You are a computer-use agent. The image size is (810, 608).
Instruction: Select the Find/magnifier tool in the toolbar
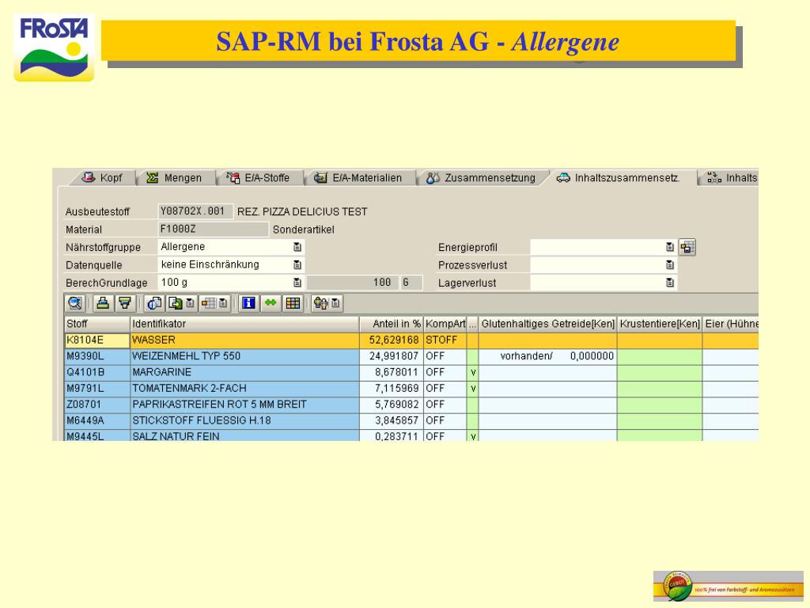click(75, 303)
